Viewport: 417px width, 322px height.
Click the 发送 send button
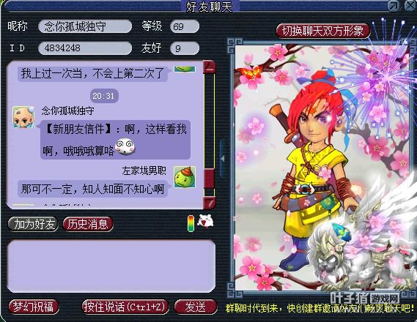(x=196, y=307)
